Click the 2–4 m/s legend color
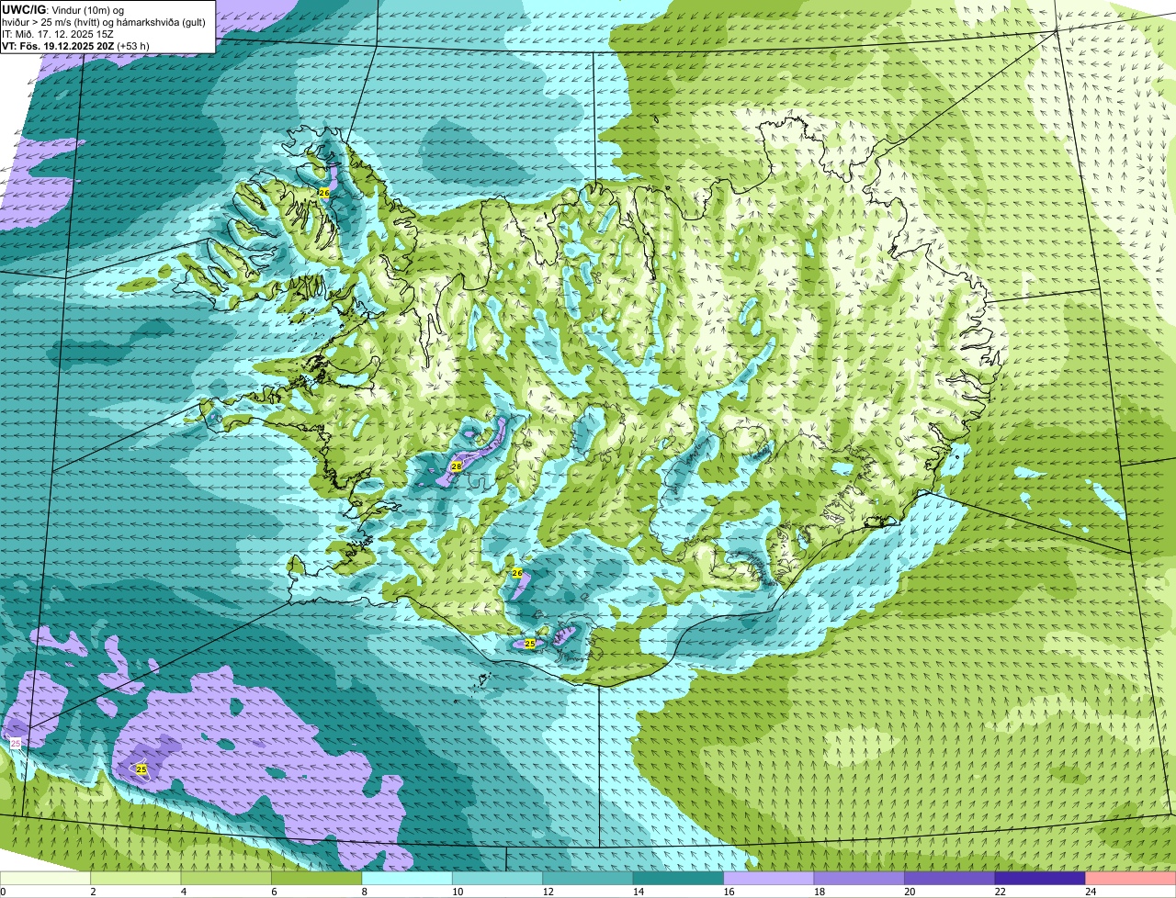The image size is (1176, 898). (136, 879)
